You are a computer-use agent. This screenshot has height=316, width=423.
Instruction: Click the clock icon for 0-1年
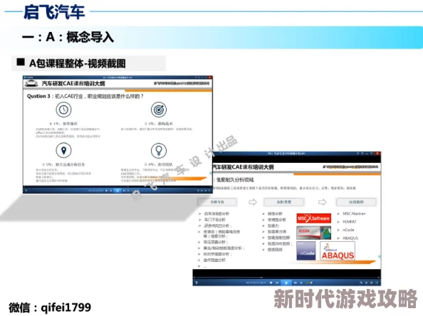pos(63,110)
